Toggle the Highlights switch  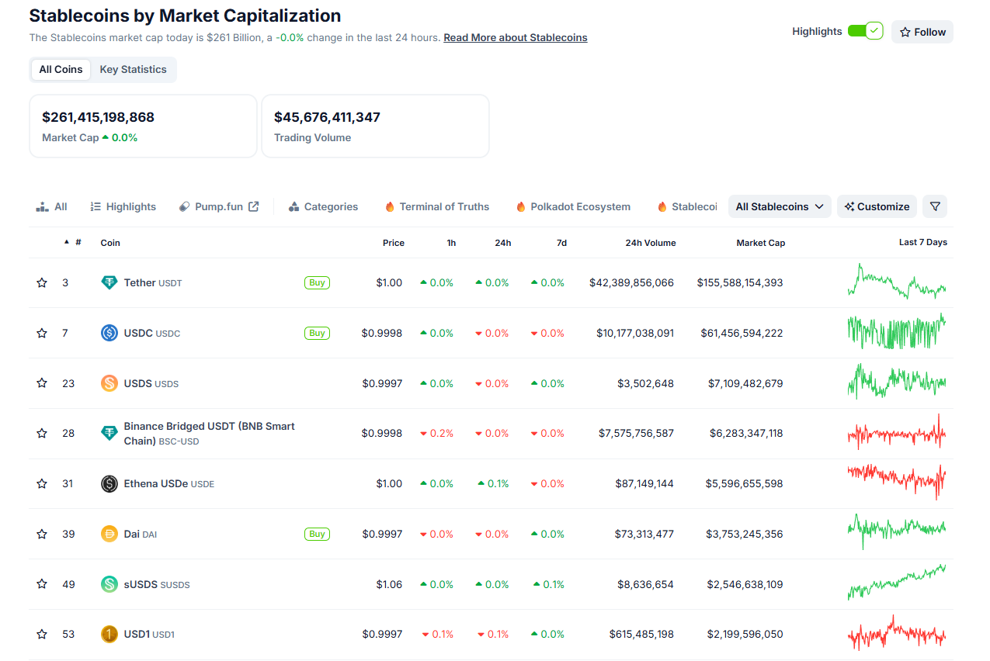865,31
